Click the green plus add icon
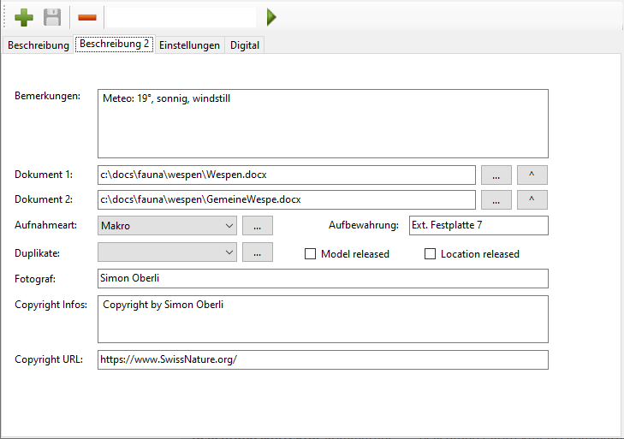The height and width of the screenshot is (439, 624). click(24, 17)
